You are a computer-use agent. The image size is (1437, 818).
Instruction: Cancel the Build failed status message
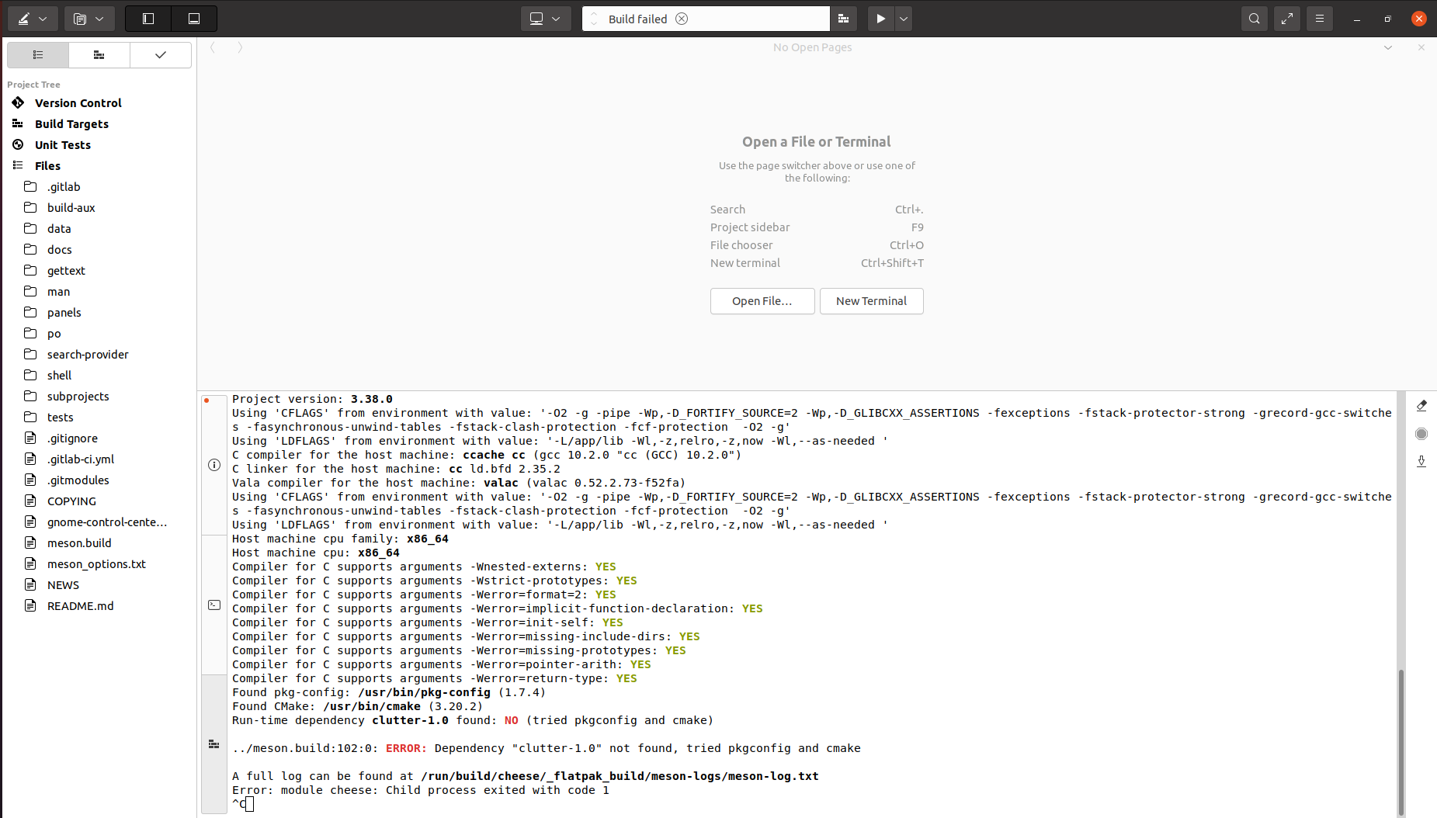(682, 19)
